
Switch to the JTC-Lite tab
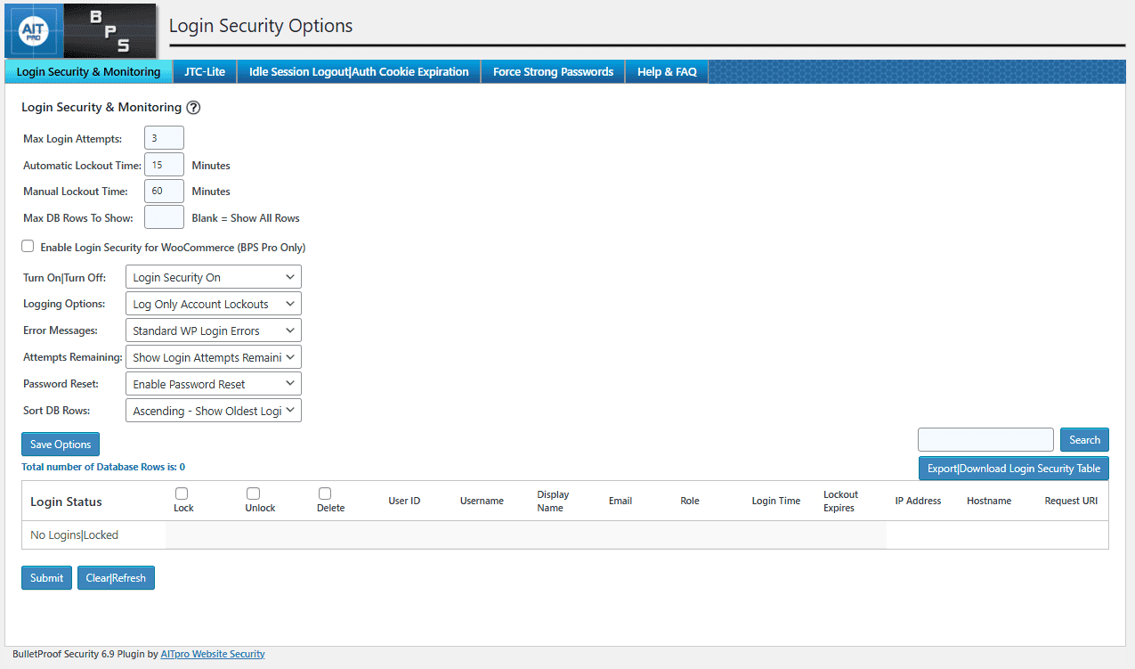coord(205,72)
